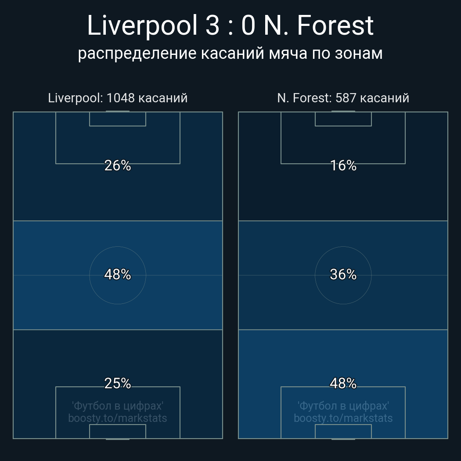
Task: Click 'Футбол в цифрах' watermark on right pitch
Action: coord(343,406)
